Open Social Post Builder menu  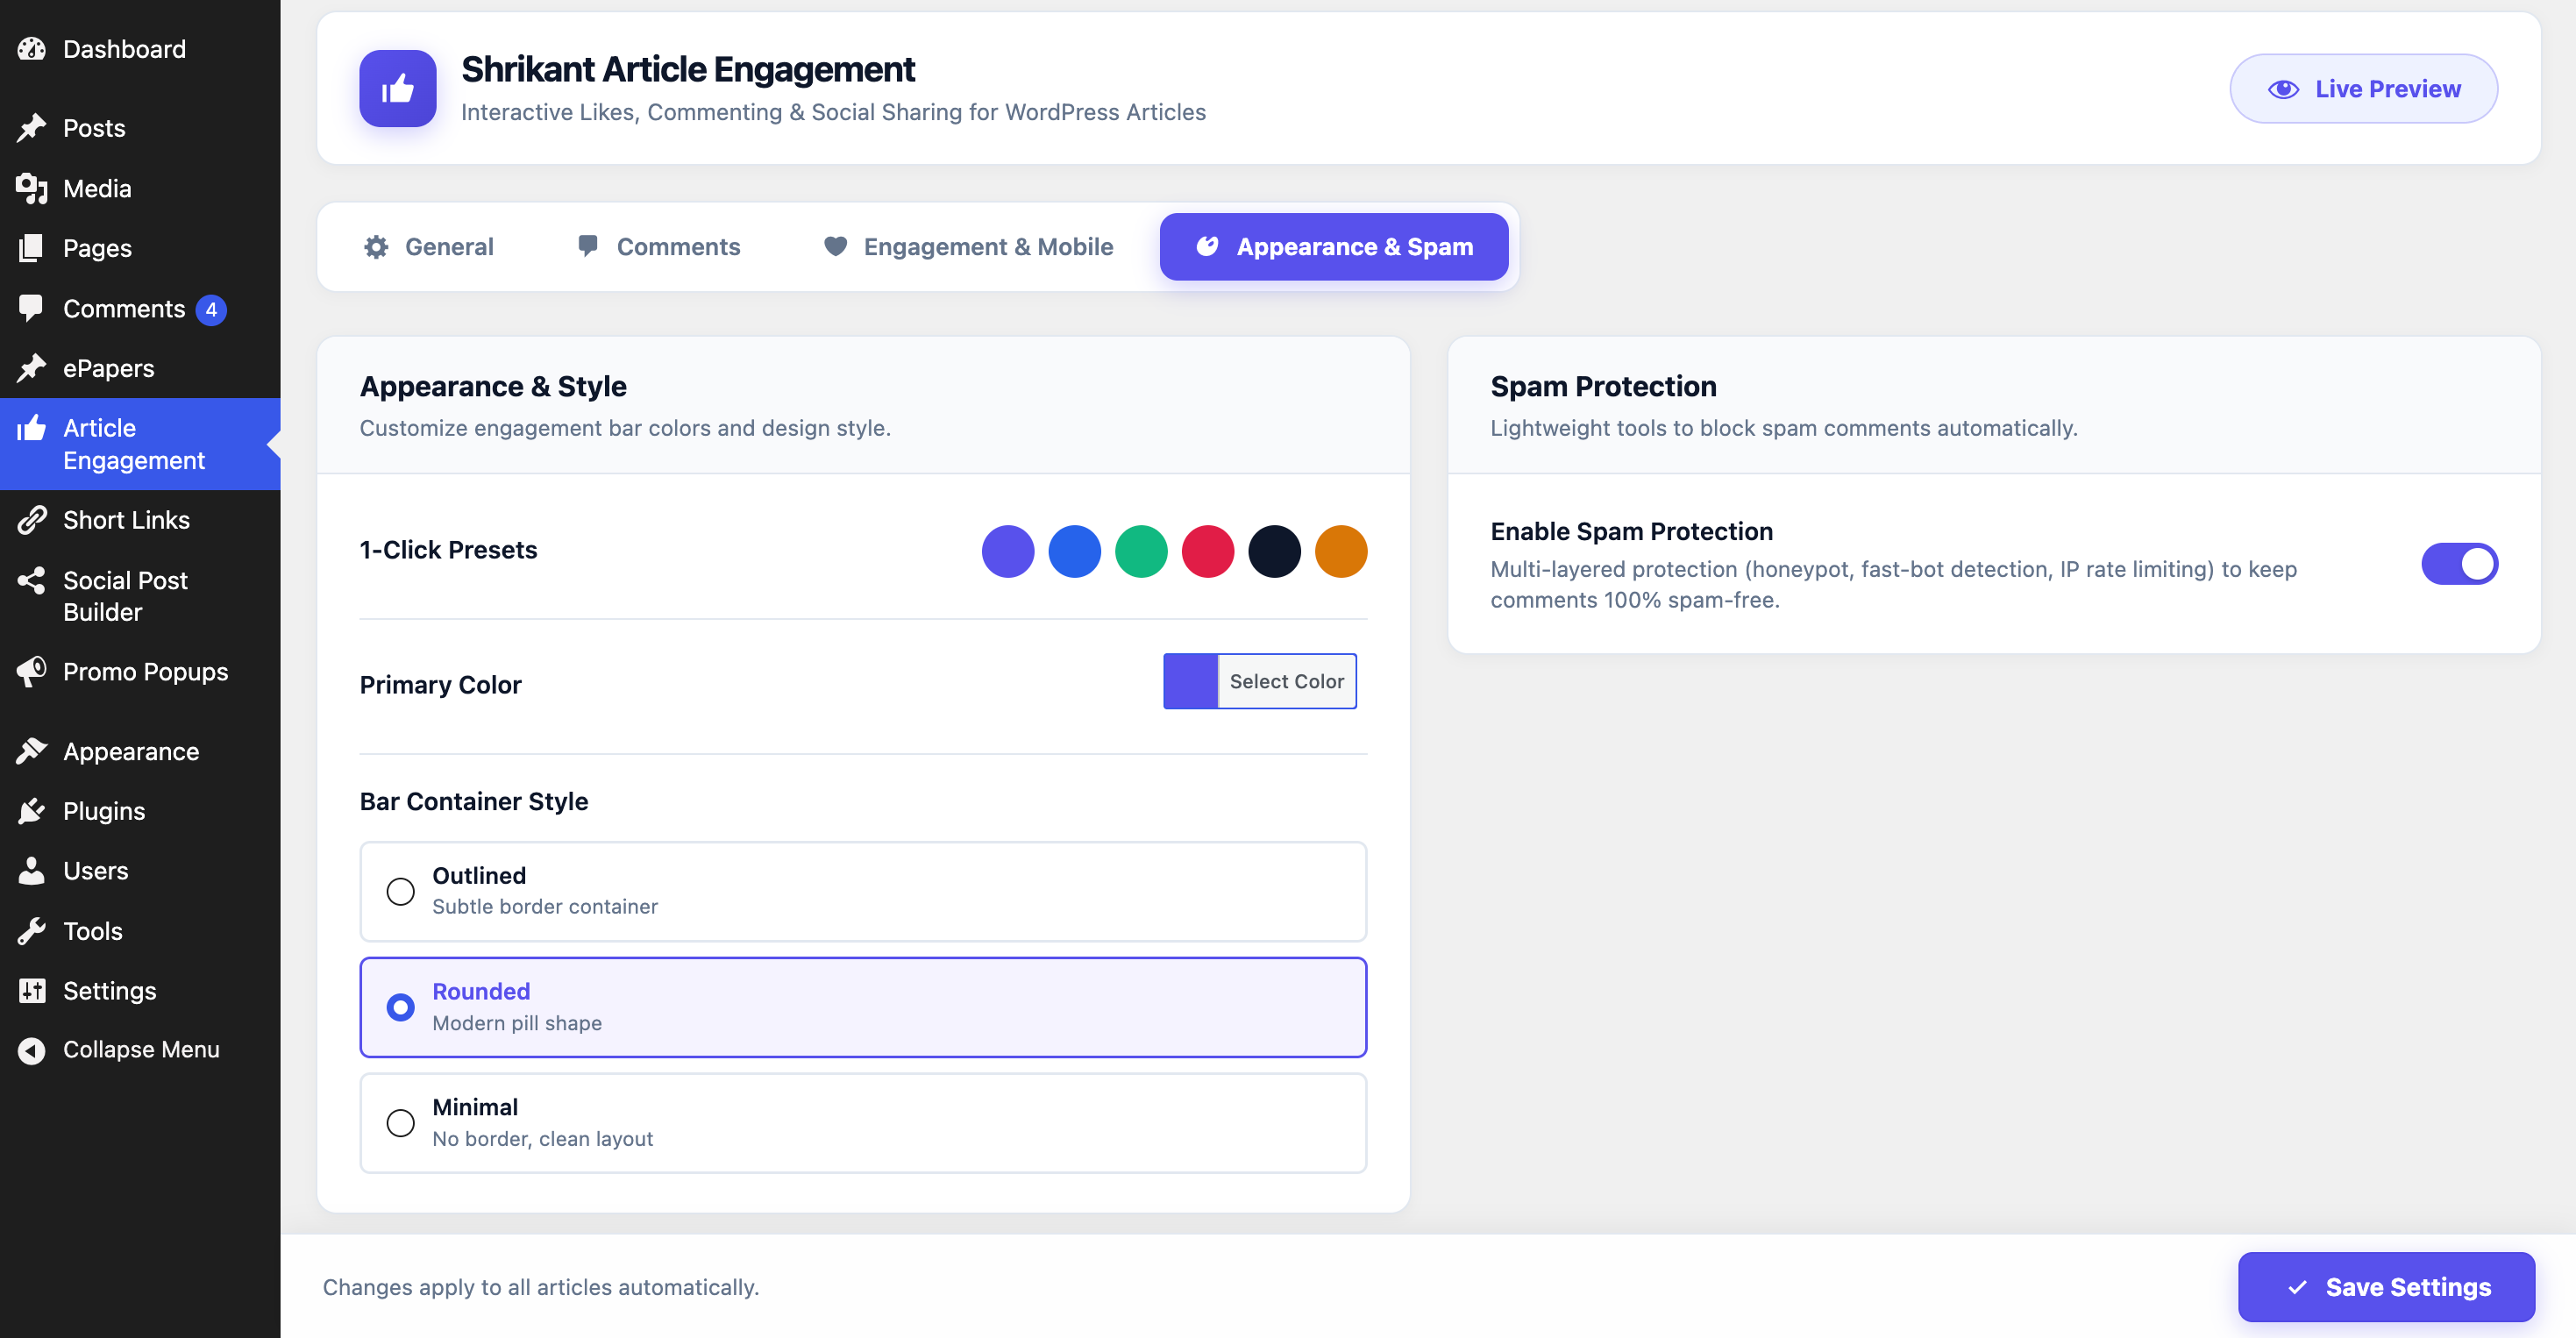pyautogui.click(x=140, y=596)
